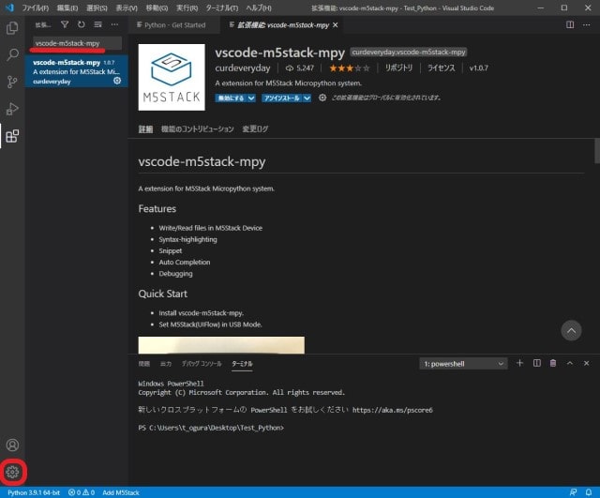Open Run and Debug view
The height and width of the screenshot is (498, 600).
[x=12, y=109]
